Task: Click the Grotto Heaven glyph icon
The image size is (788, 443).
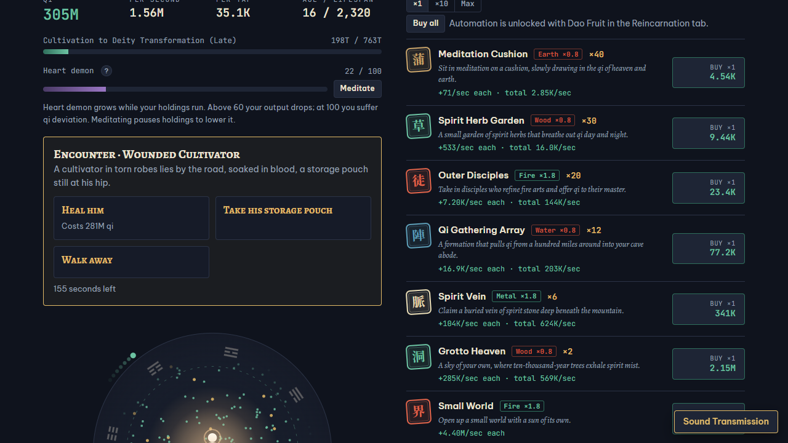Action: [x=419, y=357]
